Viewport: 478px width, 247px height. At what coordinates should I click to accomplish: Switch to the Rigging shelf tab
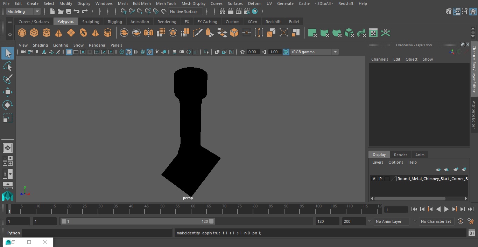[x=115, y=22]
